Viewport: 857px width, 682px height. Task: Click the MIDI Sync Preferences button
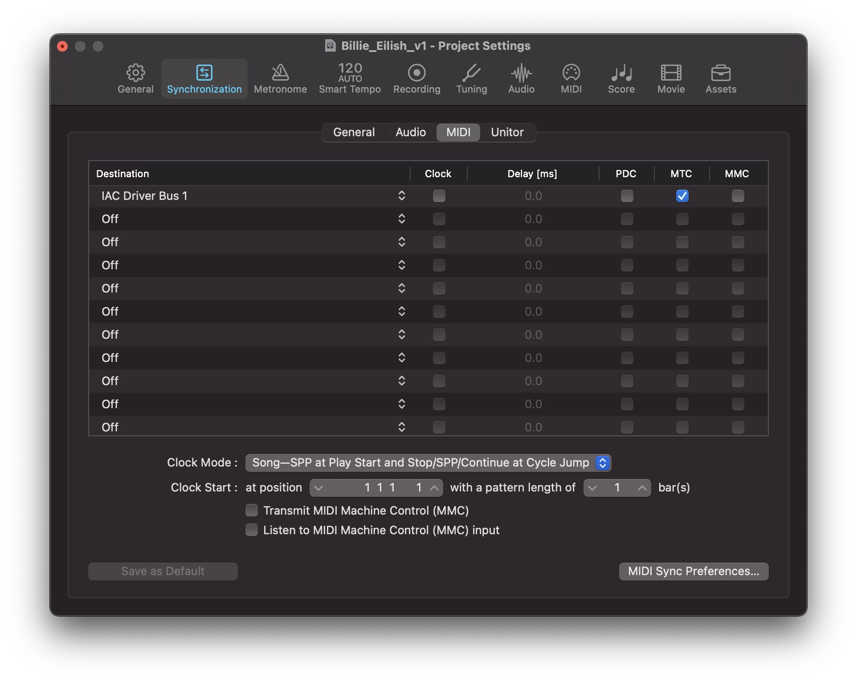click(x=693, y=571)
